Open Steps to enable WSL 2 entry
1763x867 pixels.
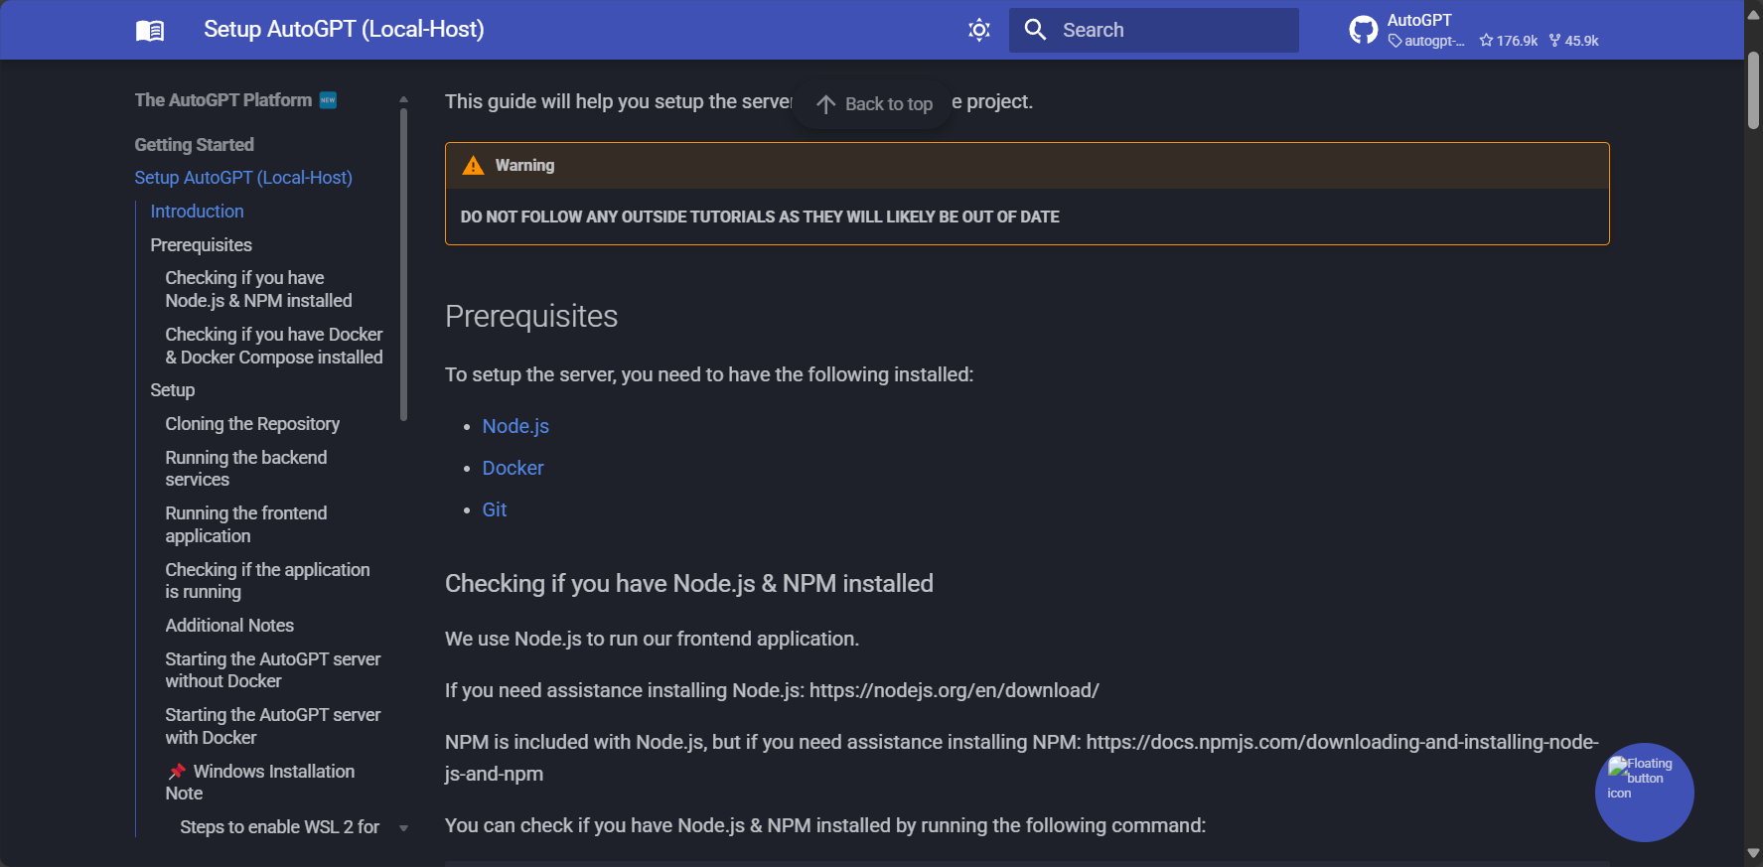coord(279,827)
